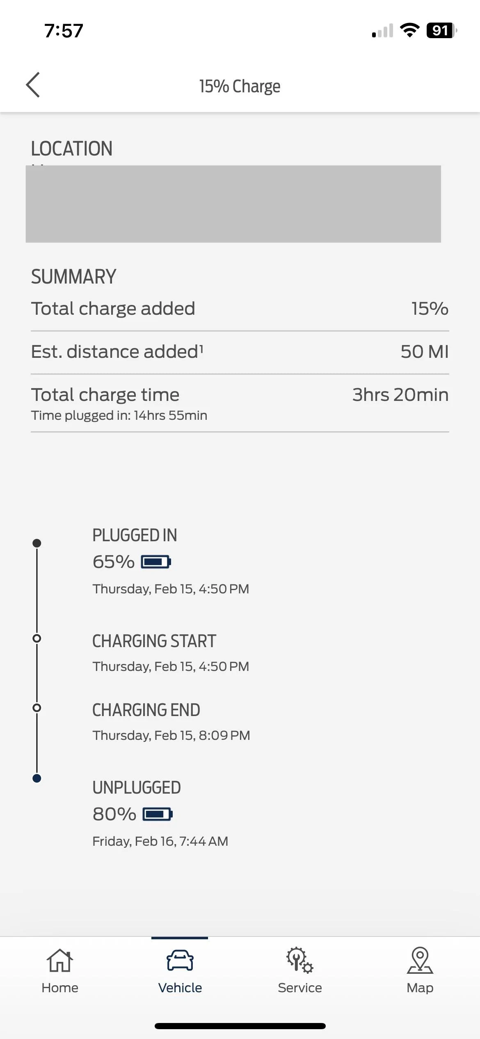Go to the Map tab
The height and width of the screenshot is (1039, 480).
[420, 971]
